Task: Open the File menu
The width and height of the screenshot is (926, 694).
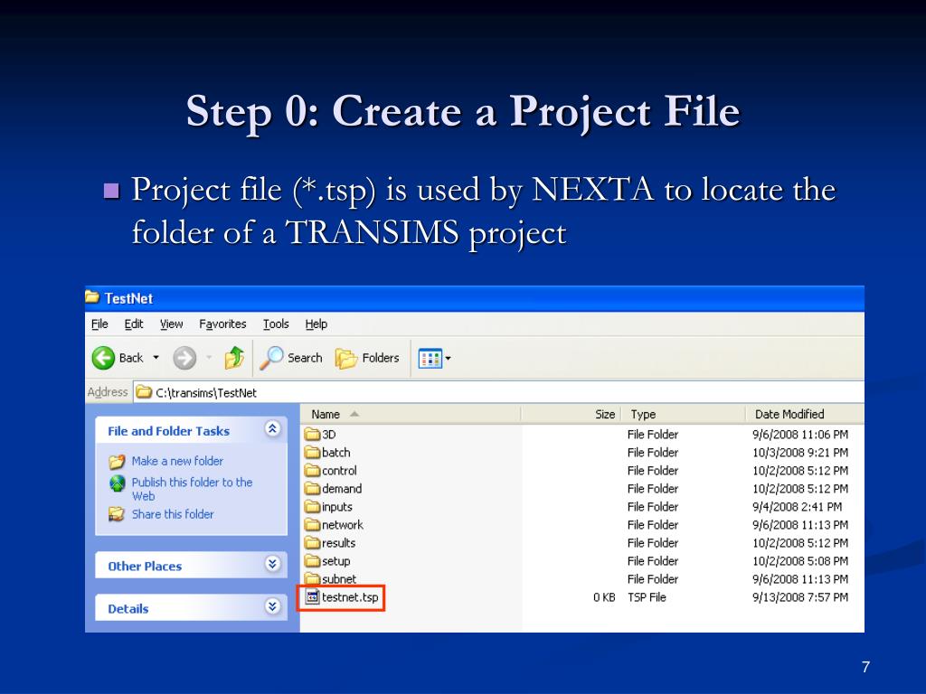Action: (99, 324)
